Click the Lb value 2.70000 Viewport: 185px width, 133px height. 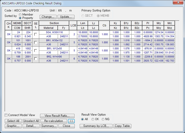coord(83,36)
